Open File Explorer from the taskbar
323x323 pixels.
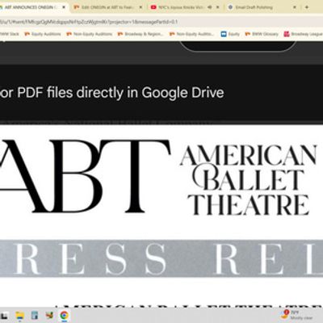[20, 316]
